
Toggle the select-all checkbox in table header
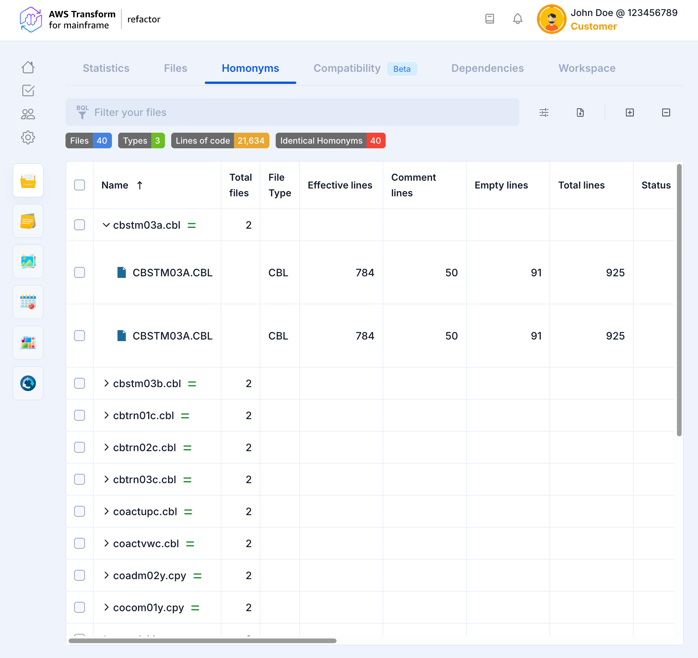pyautogui.click(x=80, y=185)
